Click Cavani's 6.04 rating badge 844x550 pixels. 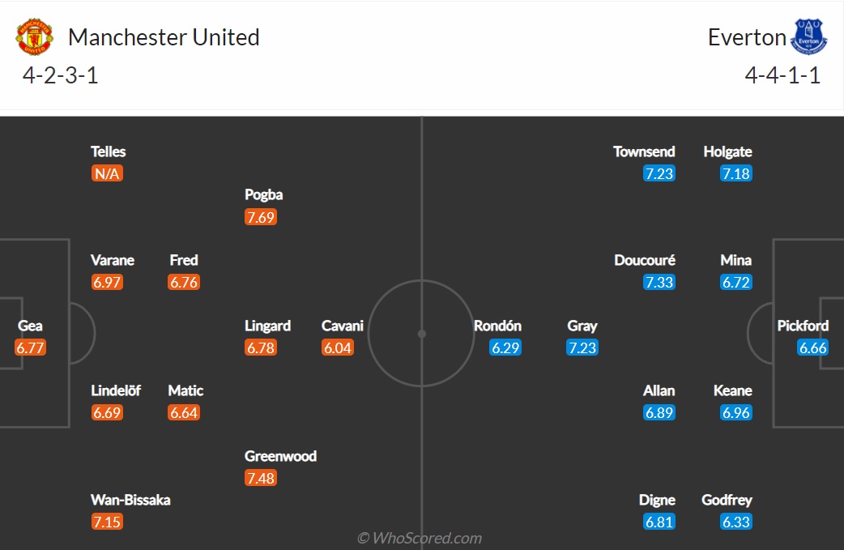click(338, 347)
